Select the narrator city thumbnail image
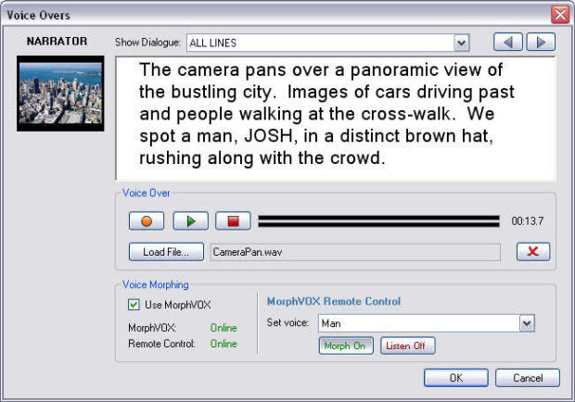 61,93
